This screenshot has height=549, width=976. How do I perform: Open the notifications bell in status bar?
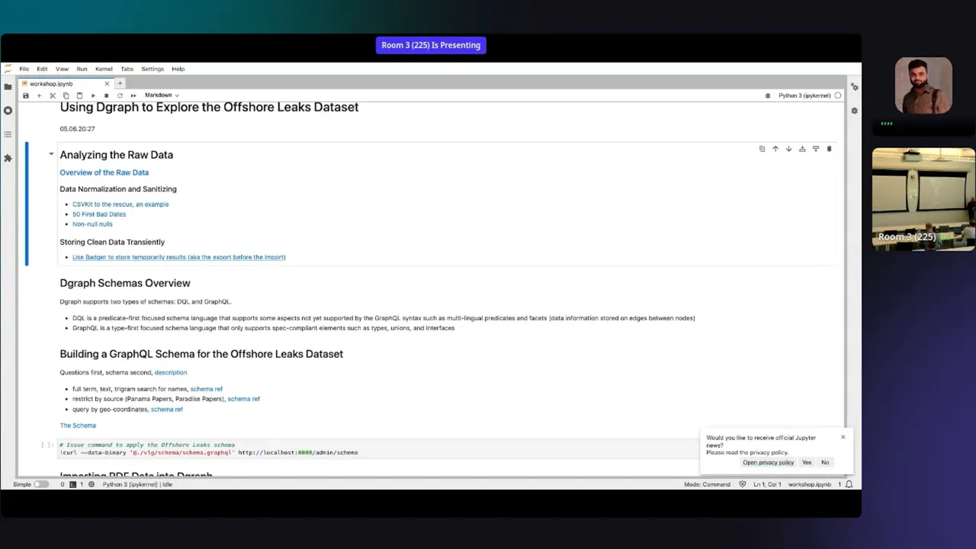pyautogui.click(x=849, y=484)
